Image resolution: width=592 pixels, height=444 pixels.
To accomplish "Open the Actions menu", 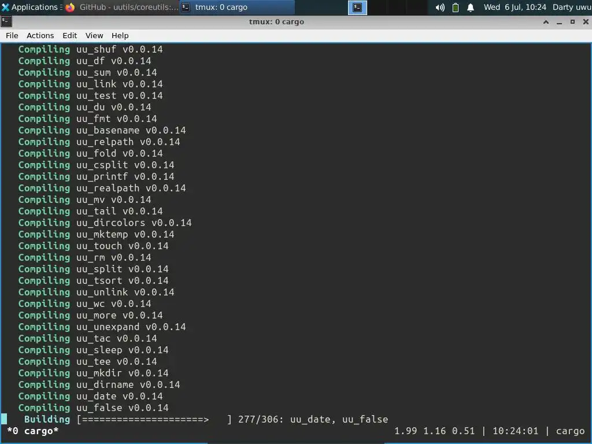I will click(x=40, y=35).
